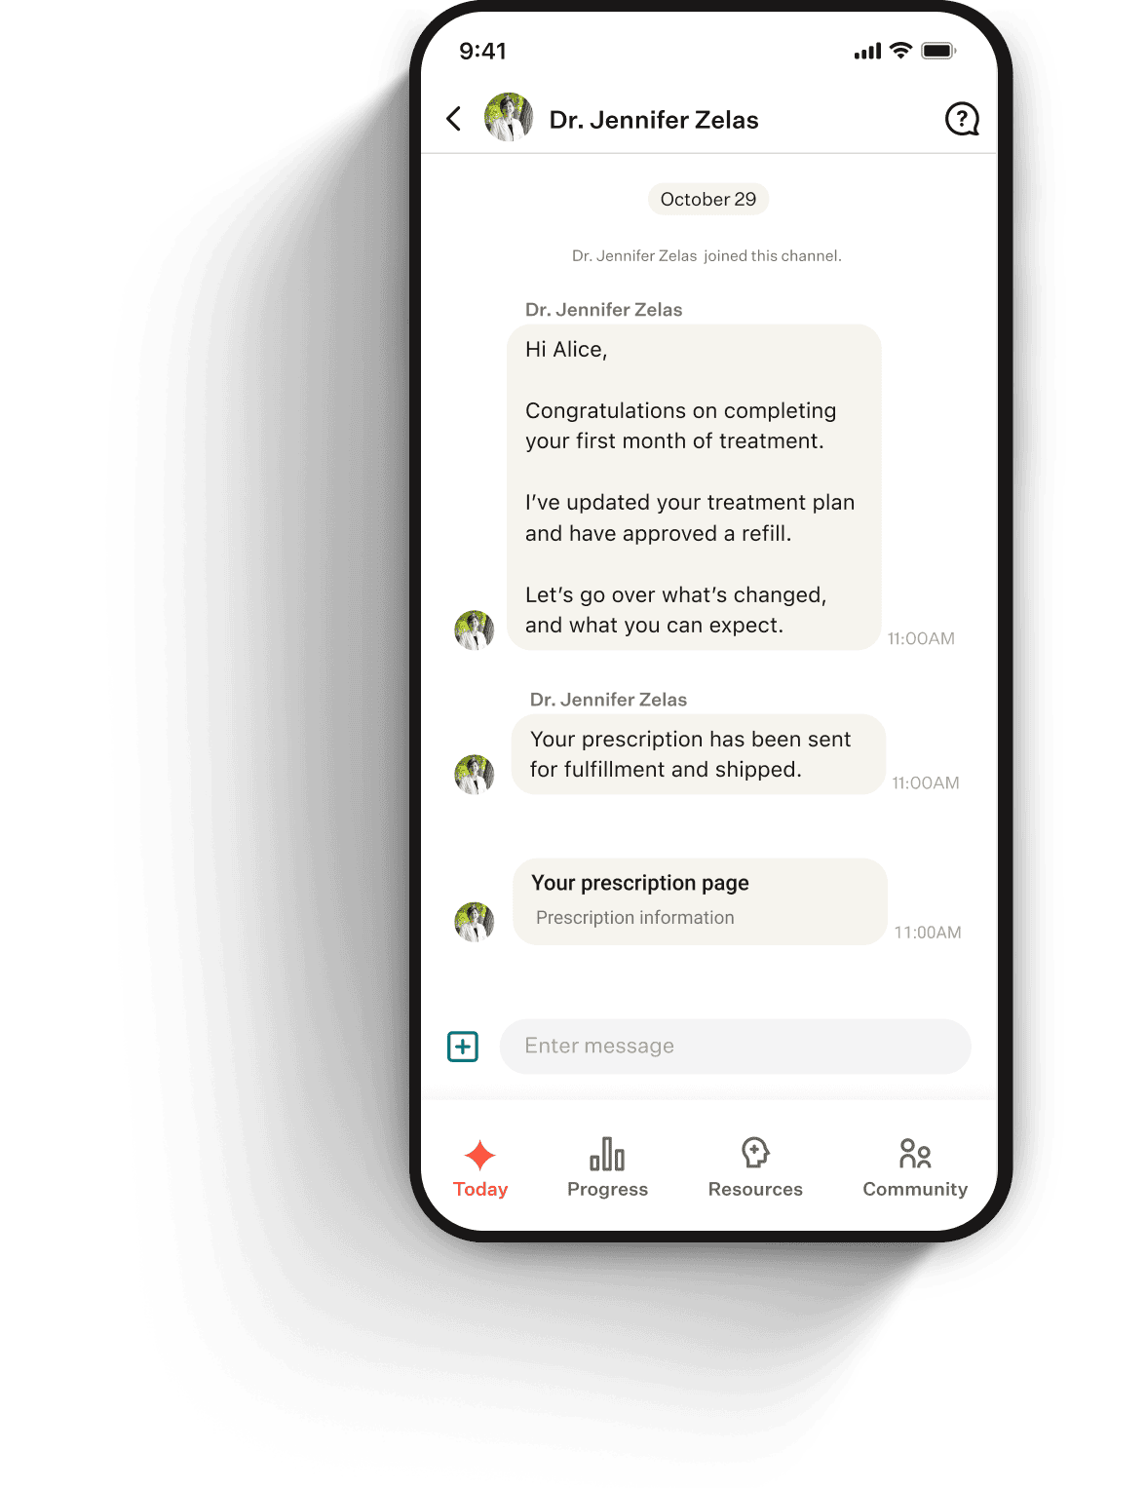Tap the prescription sent for fulfillment bubble

click(x=699, y=754)
